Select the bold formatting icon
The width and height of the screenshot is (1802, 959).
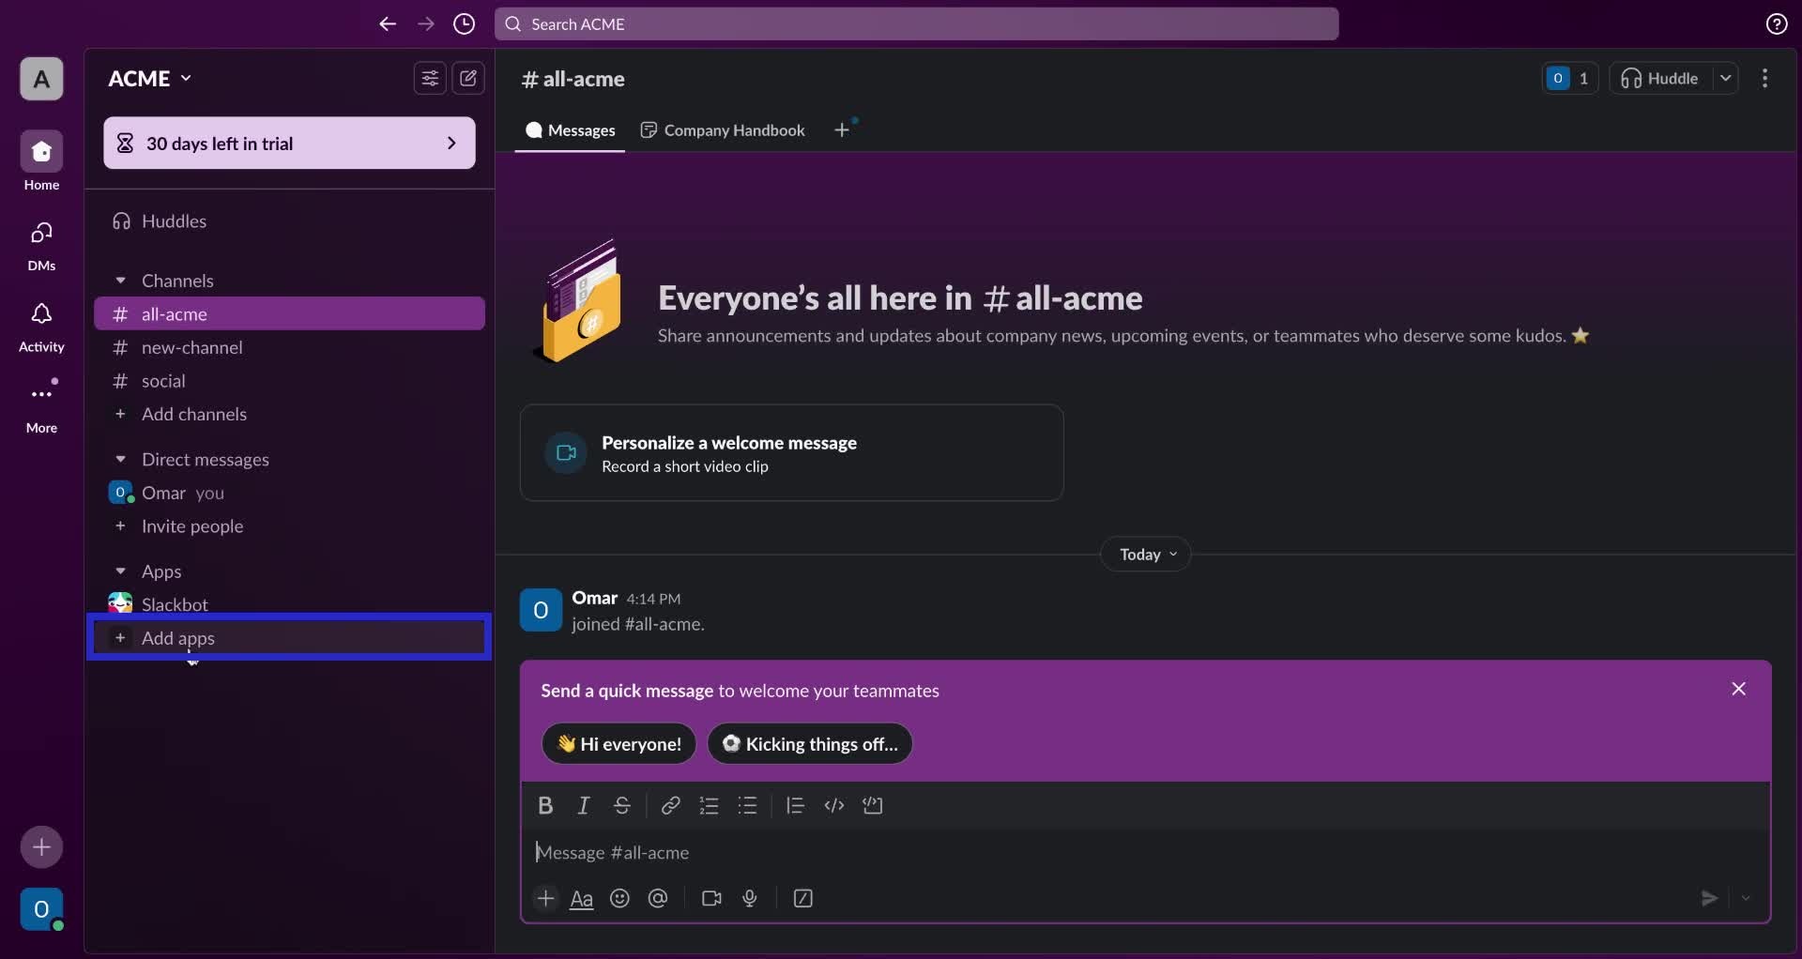(547, 805)
